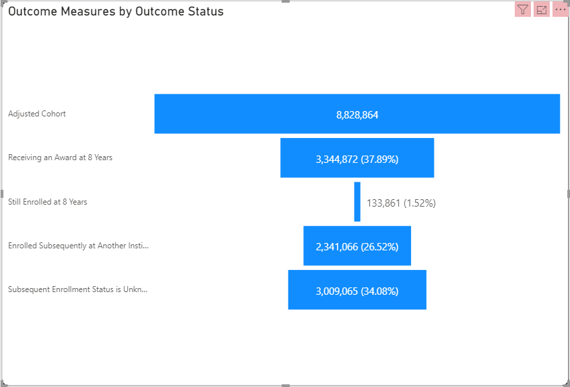Enter Focus mode for this chart
This screenshot has height=387, width=570.
coord(541,9)
